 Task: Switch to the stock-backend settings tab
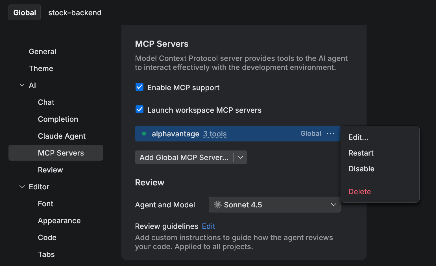(x=75, y=12)
